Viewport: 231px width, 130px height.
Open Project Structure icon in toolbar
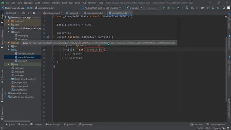point(203,8)
